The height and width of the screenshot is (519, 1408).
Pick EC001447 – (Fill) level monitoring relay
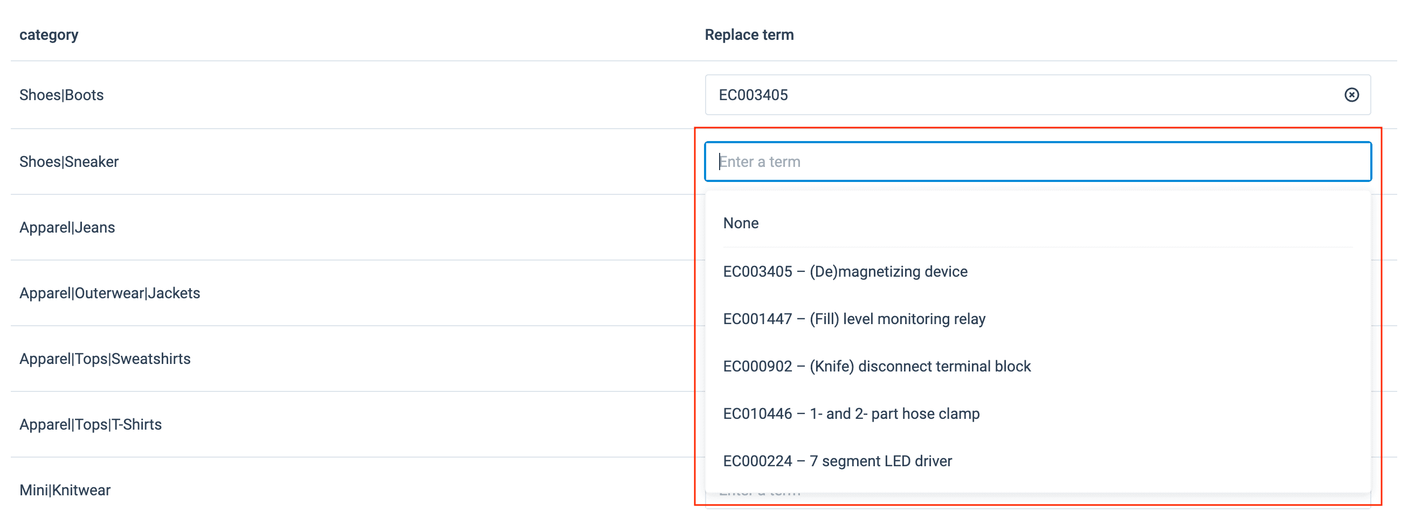pos(853,319)
